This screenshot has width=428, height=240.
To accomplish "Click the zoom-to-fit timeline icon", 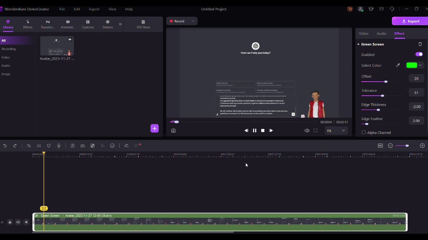I will (x=380, y=146).
